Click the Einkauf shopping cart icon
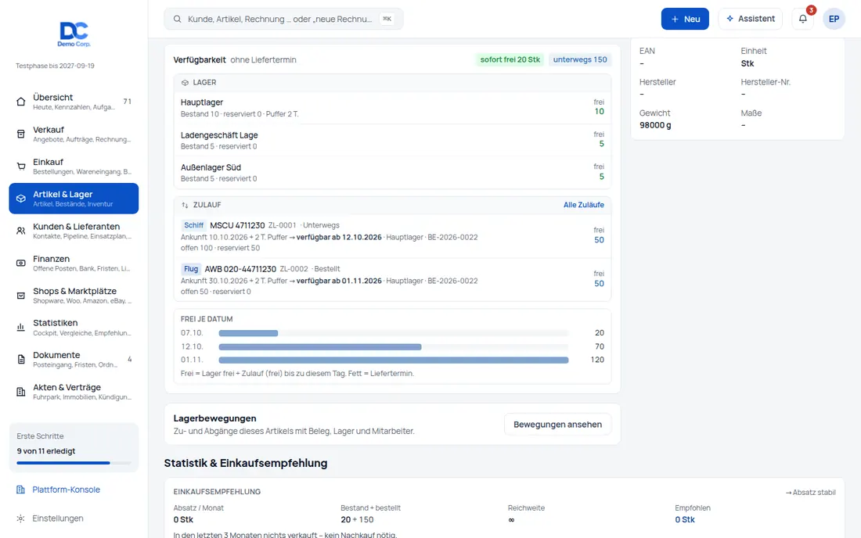The height and width of the screenshot is (538, 861). (21, 167)
